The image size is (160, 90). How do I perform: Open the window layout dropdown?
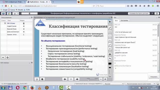140,84
